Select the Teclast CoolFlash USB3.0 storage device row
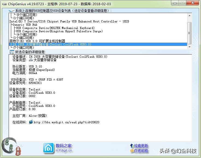This screenshot has height=158, width=201. [98, 44]
